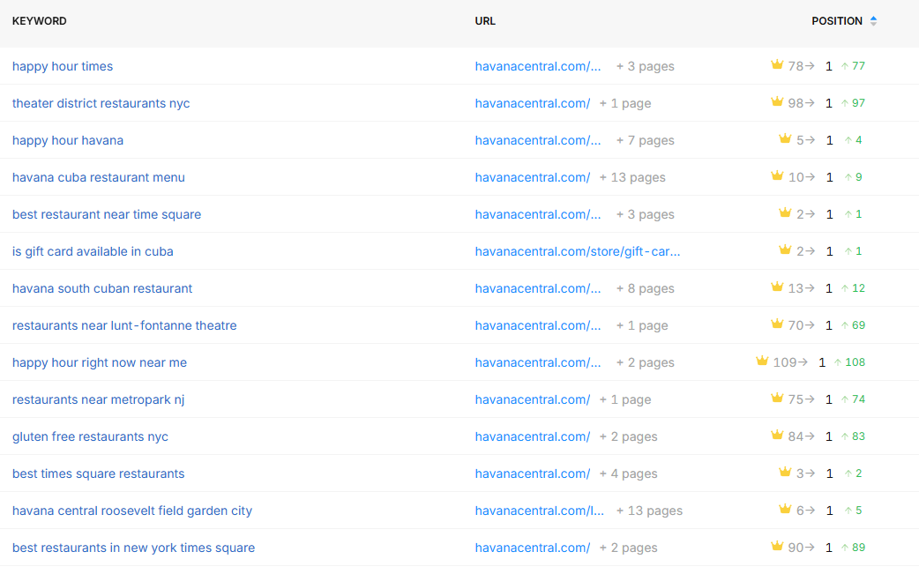Click crown icon for 'best times square restaurants'
Viewport: 919px width, 574px height.
point(785,473)
